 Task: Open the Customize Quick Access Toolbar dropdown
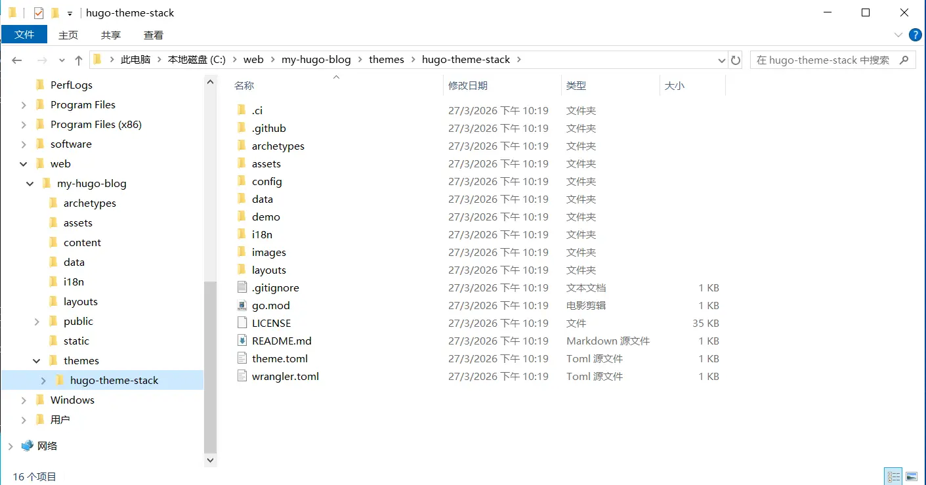click(70, 13)
